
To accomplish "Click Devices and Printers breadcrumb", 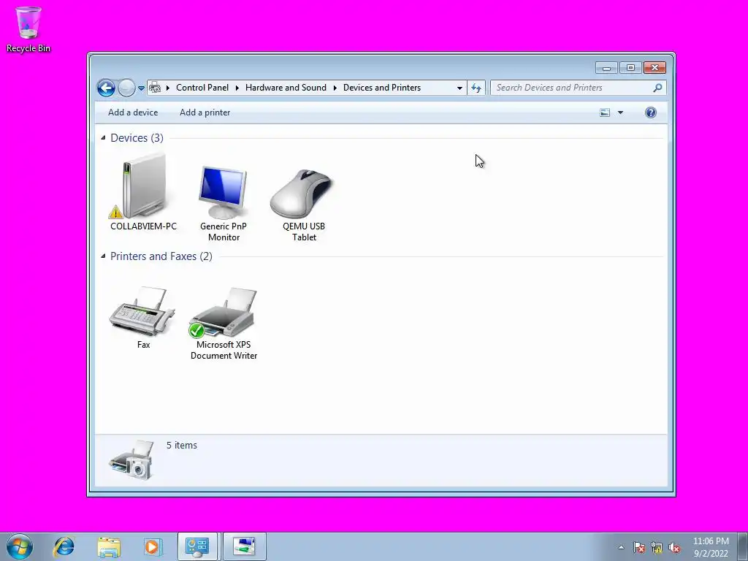I will click(381, 88).
